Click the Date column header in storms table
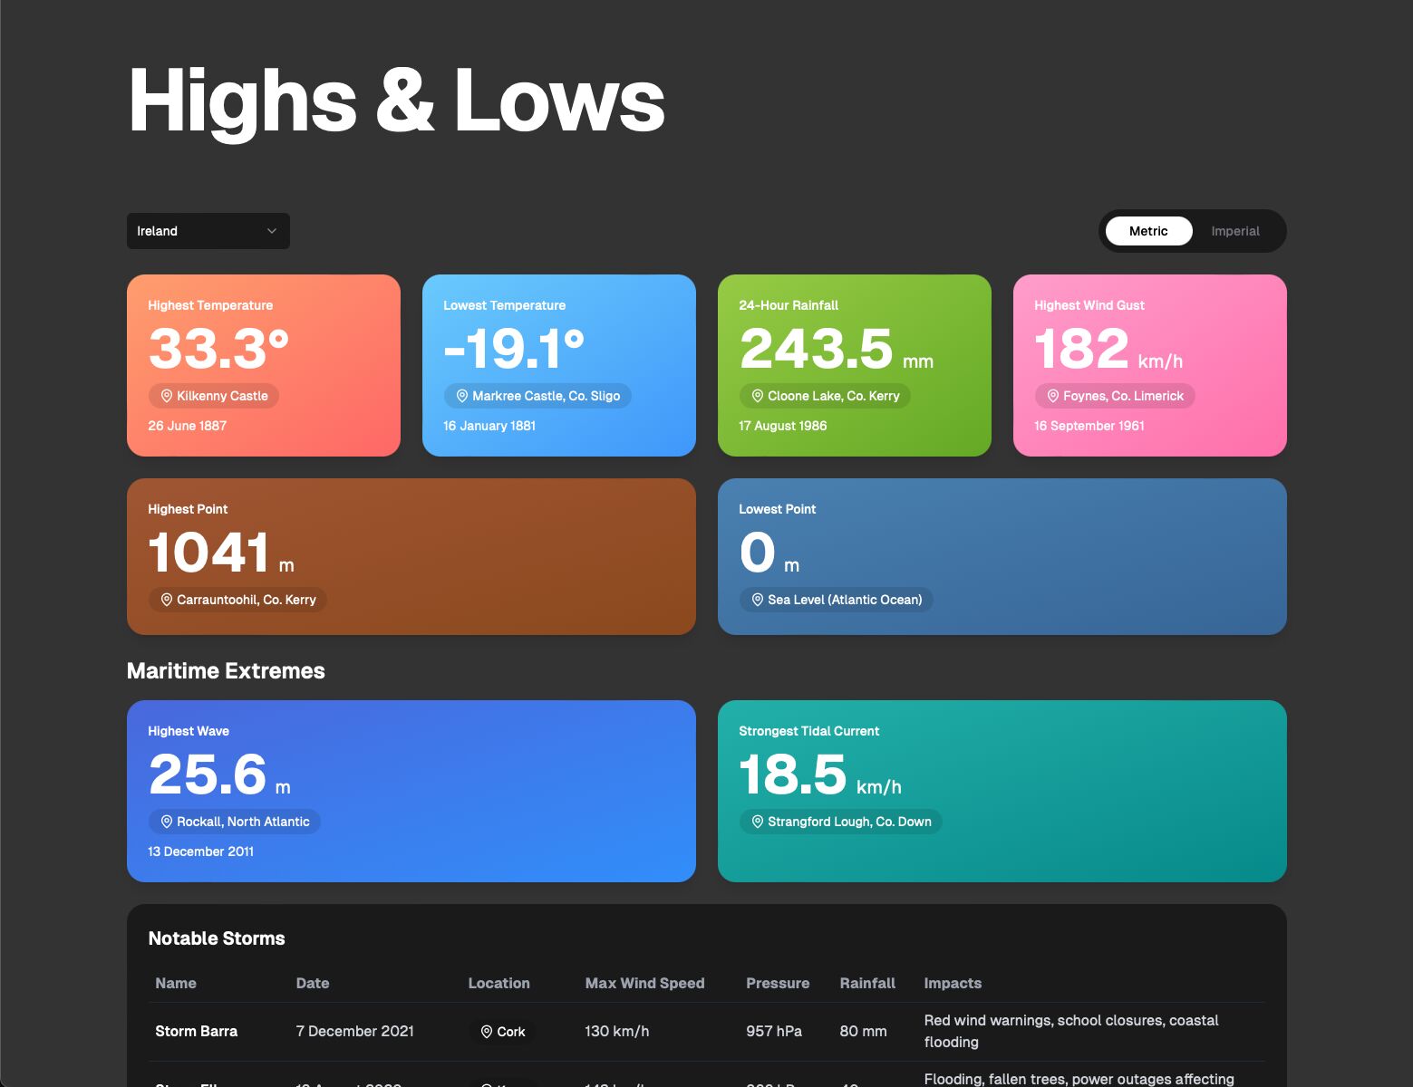This screenshot has height=1087, width=1413. (312, 983)
